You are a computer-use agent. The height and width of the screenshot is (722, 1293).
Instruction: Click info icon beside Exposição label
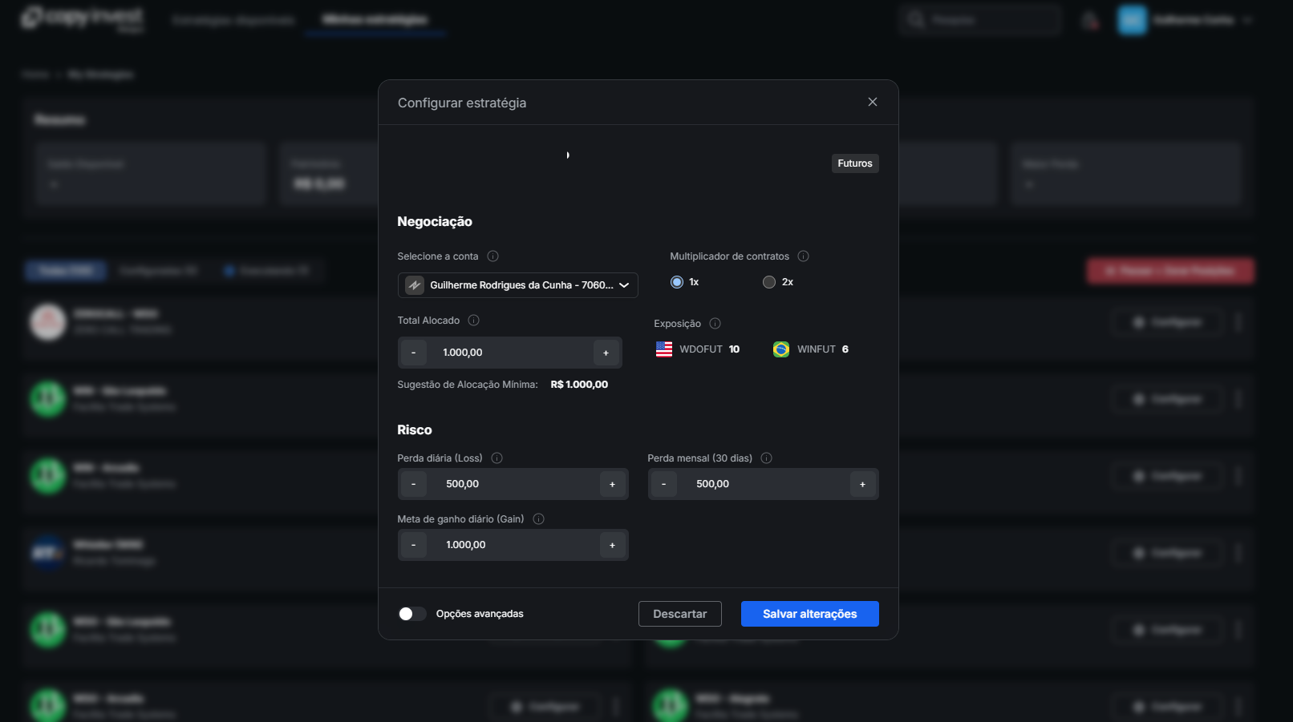click(x=715, y=324)
